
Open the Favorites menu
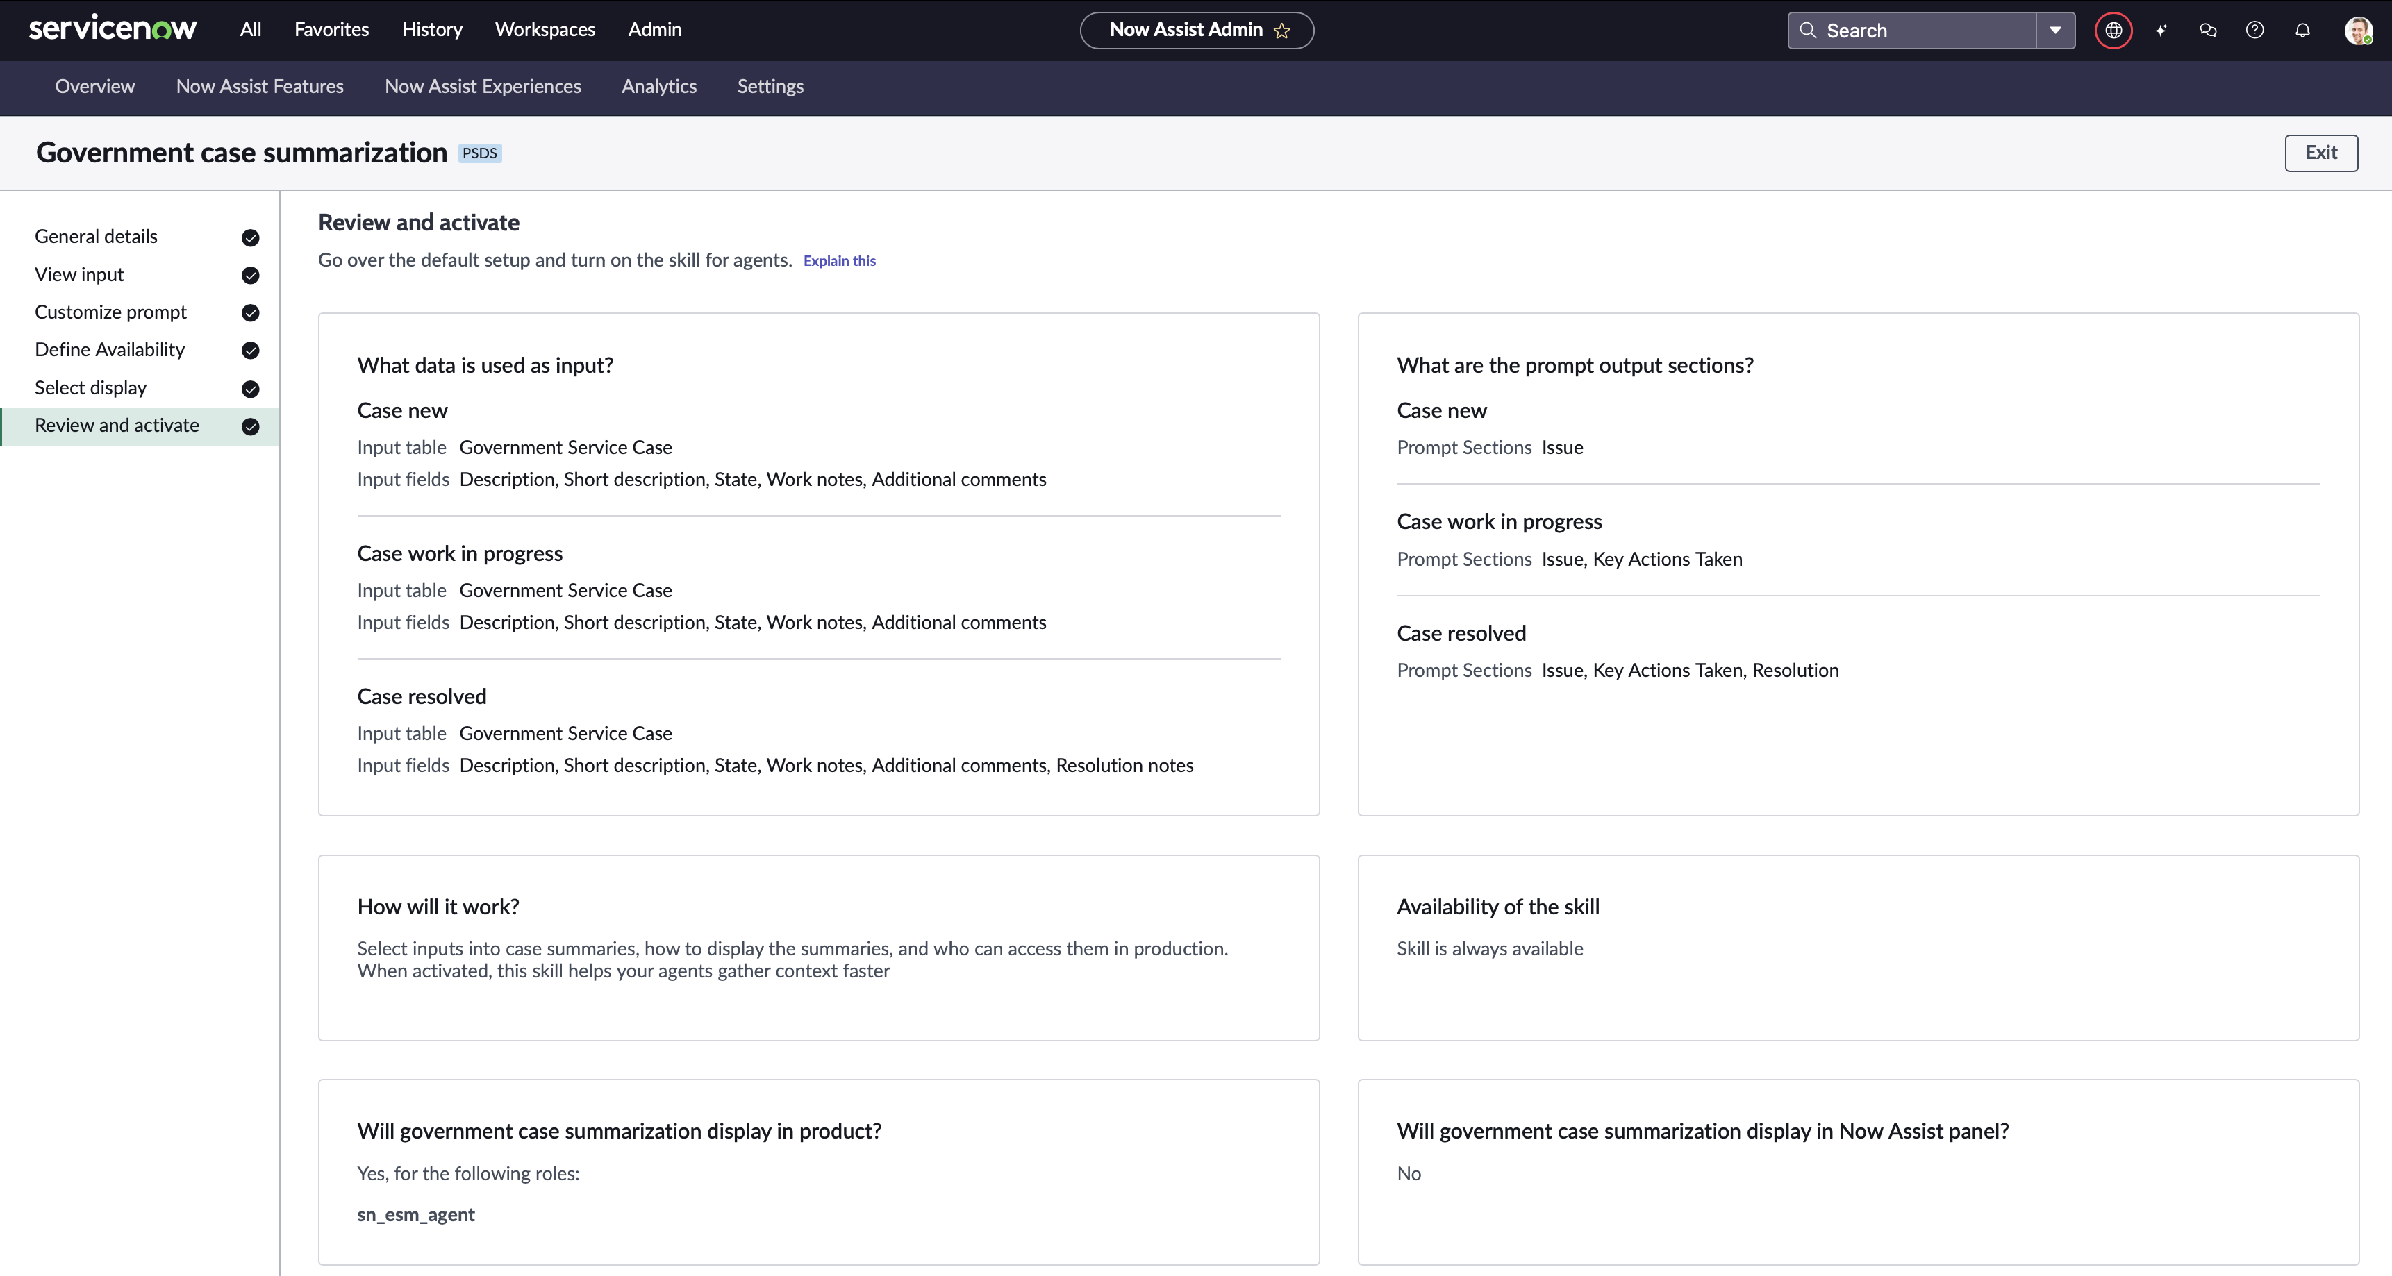[x=331, y=28]
